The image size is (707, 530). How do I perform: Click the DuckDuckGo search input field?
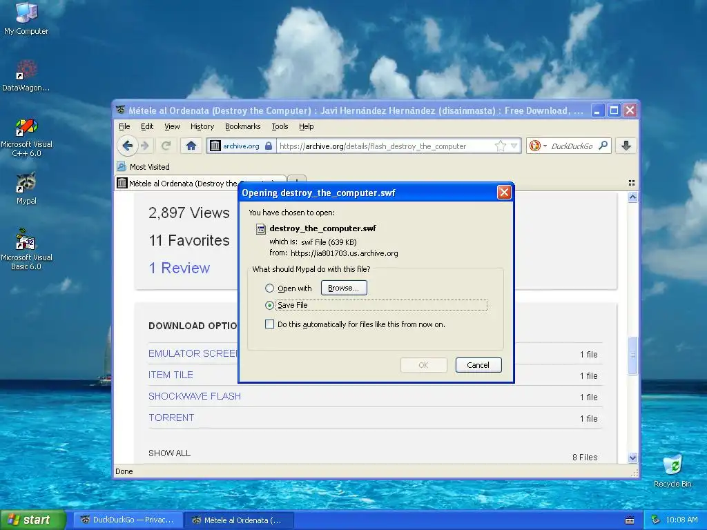click(572, 146)
